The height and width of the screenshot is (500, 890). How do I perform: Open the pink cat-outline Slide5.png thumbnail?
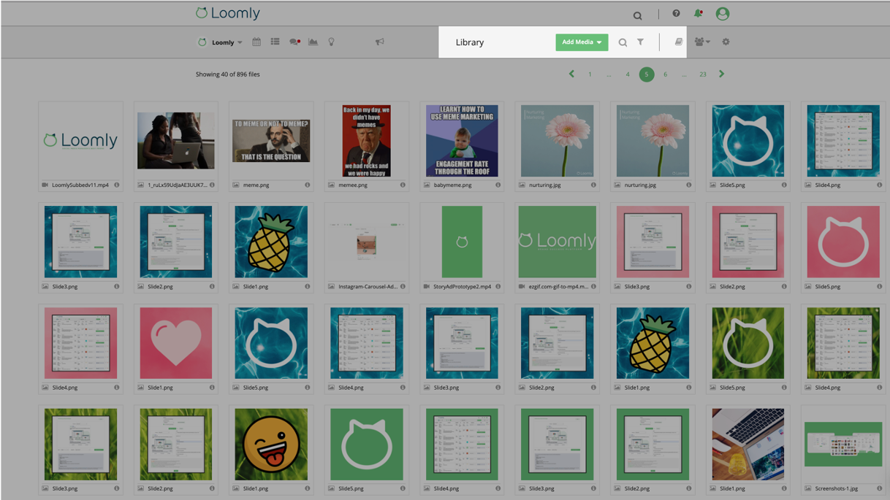pyautogui.click(x=843, y=242)
